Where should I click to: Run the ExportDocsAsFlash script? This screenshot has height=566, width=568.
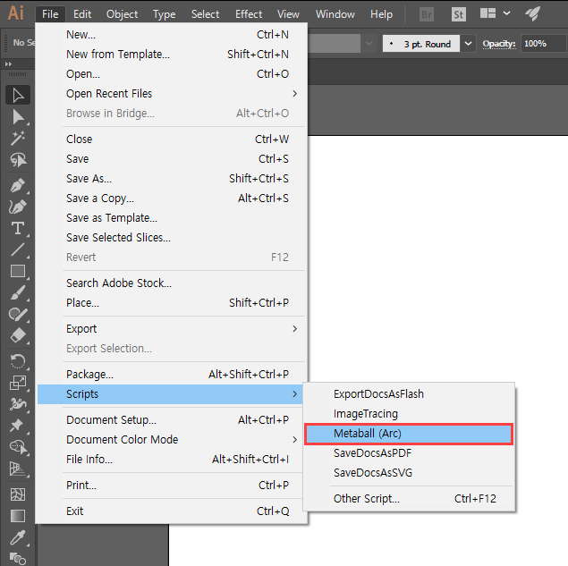tap(409, 394)
